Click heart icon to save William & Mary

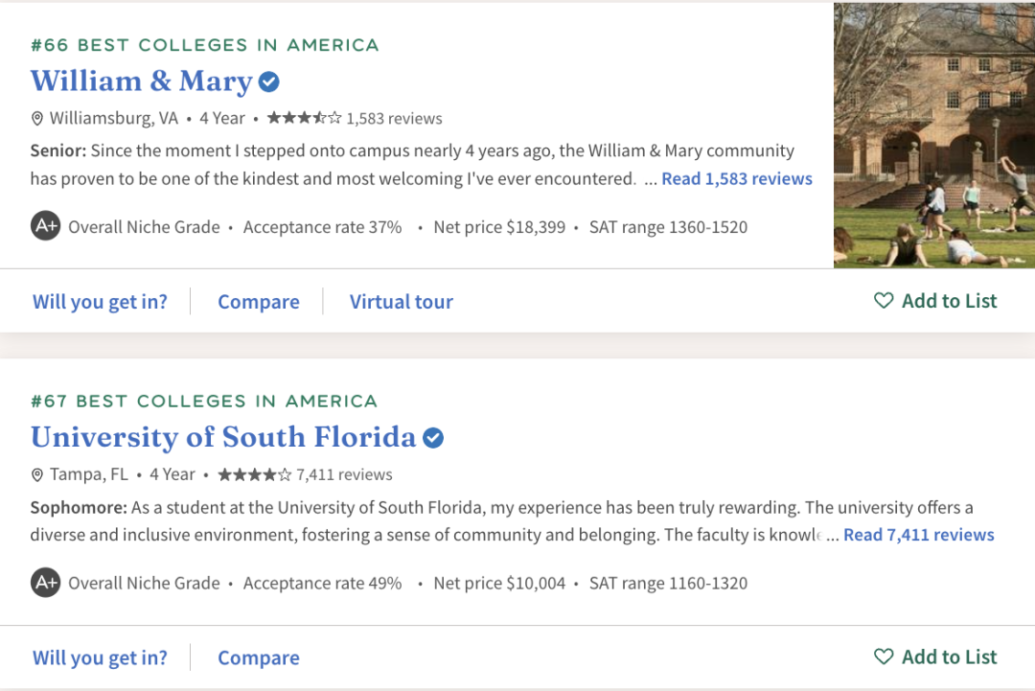884,301
